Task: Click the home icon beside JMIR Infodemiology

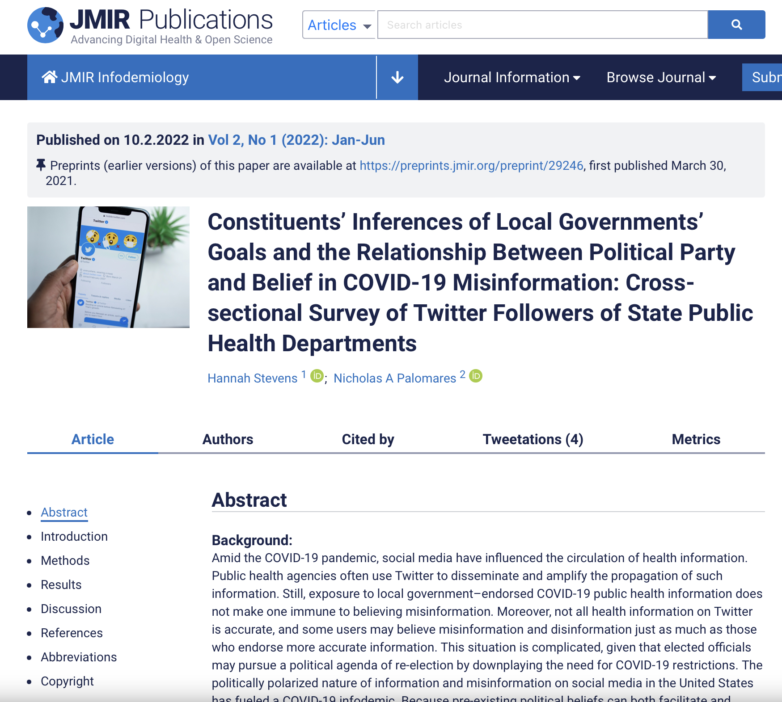Action: [49, 77]
